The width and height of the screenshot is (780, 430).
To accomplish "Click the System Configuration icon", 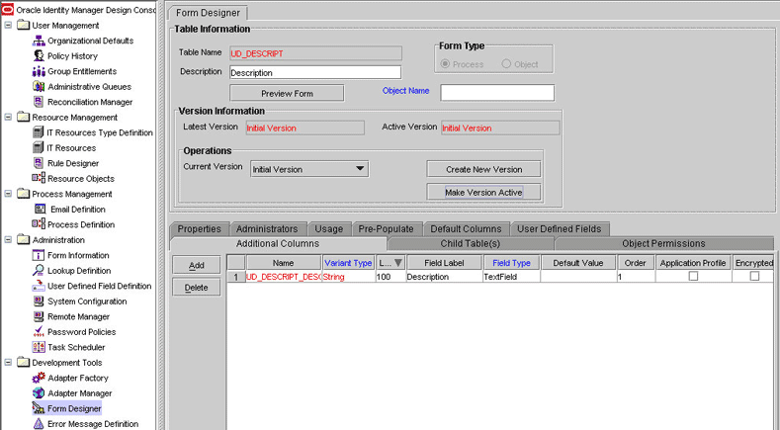I will pyautogui.click(x=39, y=301).
